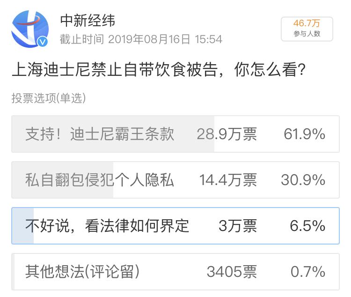Click the 46.7万 参与人数 participant box

click(307, 29)
